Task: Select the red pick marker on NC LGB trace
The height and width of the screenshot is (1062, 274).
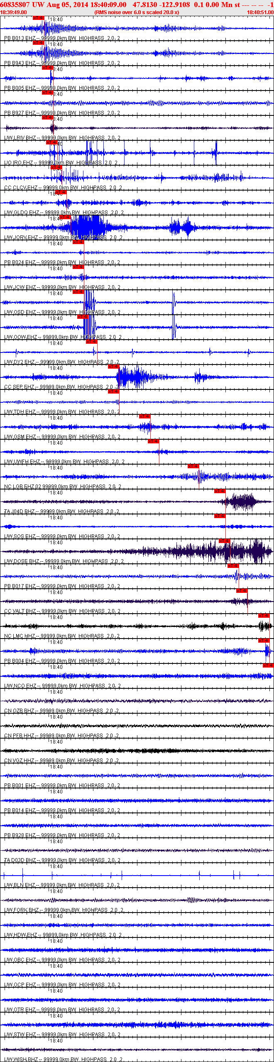Action: (193, 466)
